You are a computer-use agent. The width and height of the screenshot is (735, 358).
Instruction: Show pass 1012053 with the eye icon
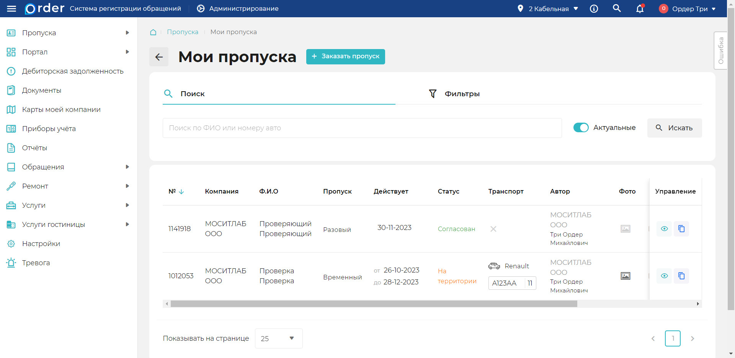[x=664, y=276]
